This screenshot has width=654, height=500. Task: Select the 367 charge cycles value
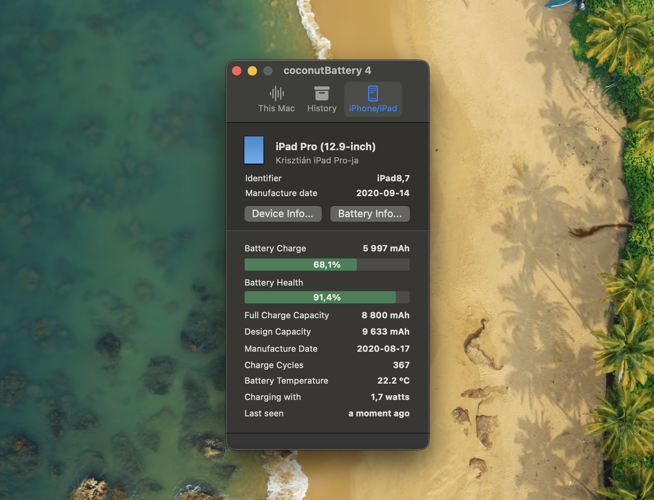(401, 365)
